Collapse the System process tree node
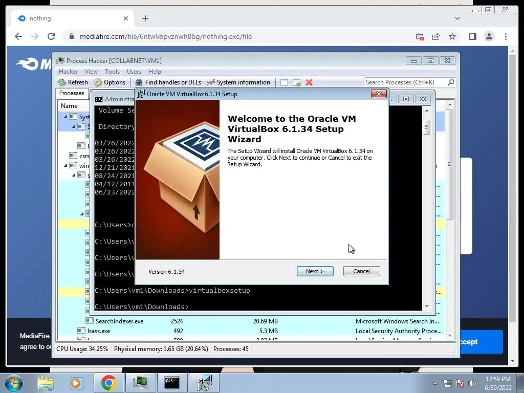The image size is (524, 393). pos(65,117)
